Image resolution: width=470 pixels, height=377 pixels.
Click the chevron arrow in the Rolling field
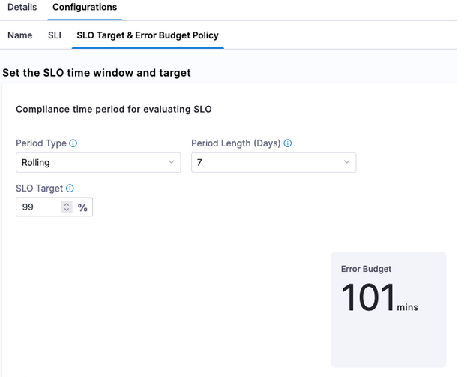171,162
